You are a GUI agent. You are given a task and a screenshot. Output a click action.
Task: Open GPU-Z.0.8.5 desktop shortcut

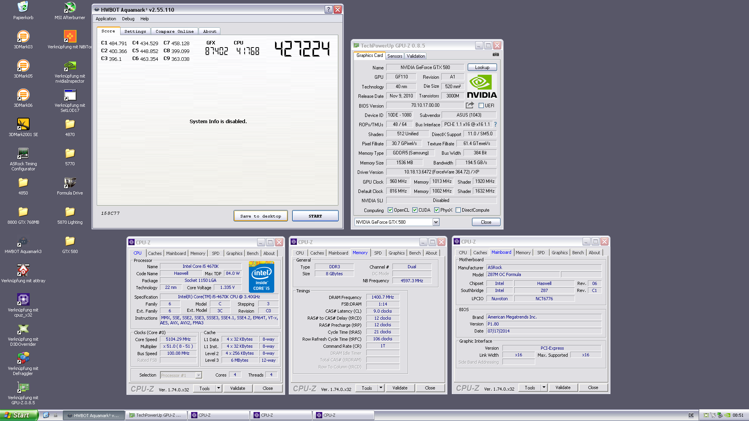(x=23, y=387)
